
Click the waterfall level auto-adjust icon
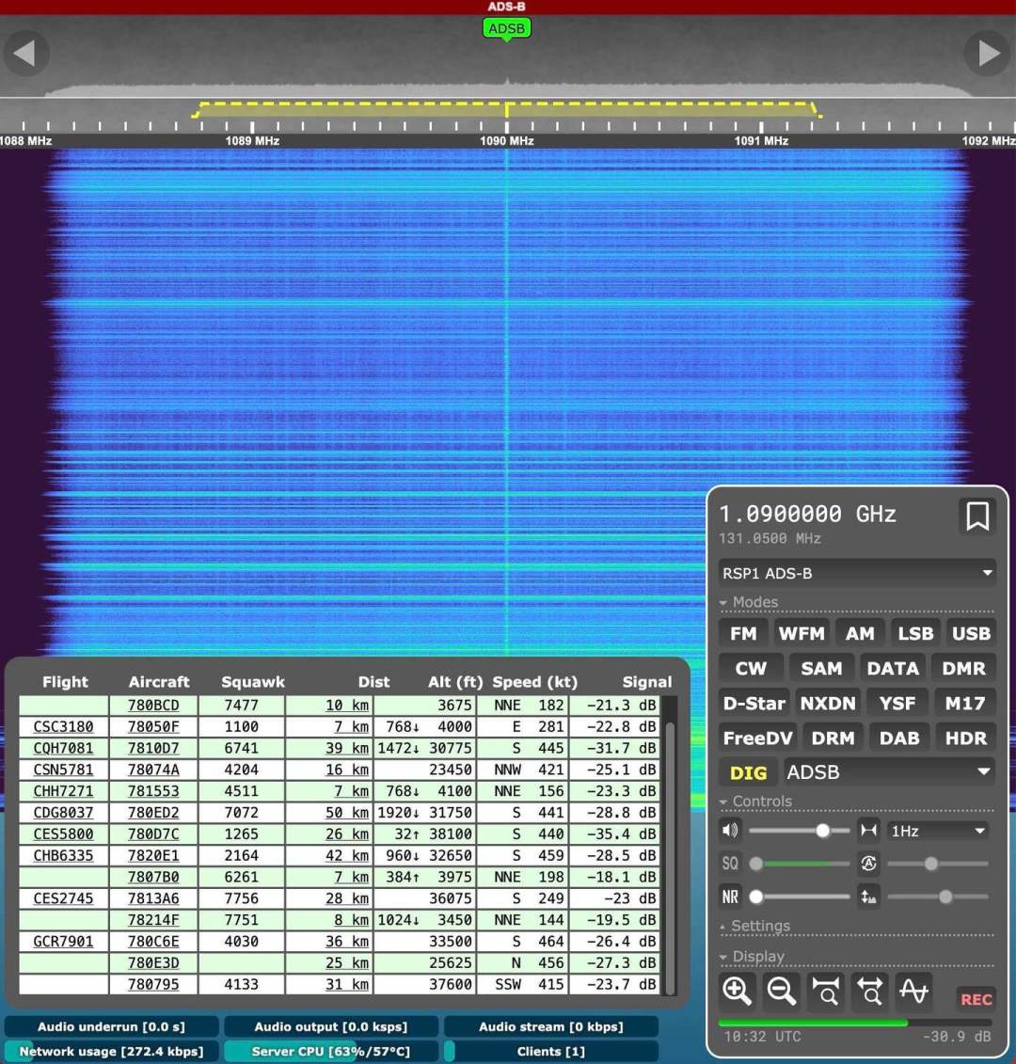[868, 897]
